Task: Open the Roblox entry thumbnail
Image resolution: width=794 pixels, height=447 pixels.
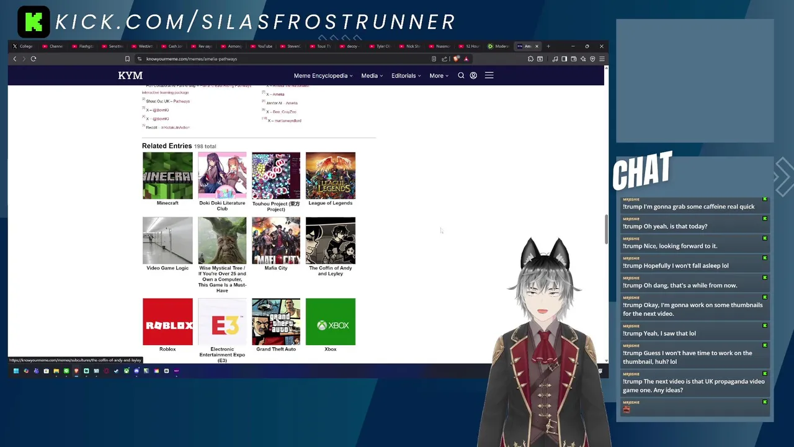Action: coord(167,322)
